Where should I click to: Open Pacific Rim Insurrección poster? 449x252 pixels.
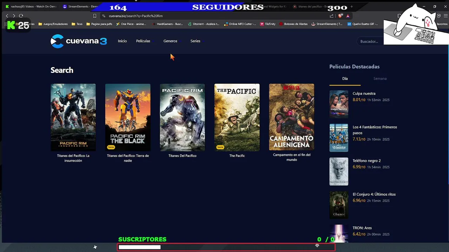tap(73, 117)
